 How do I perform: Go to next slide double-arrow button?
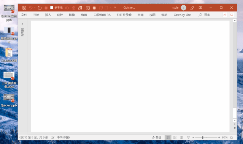tap(235, 128)
